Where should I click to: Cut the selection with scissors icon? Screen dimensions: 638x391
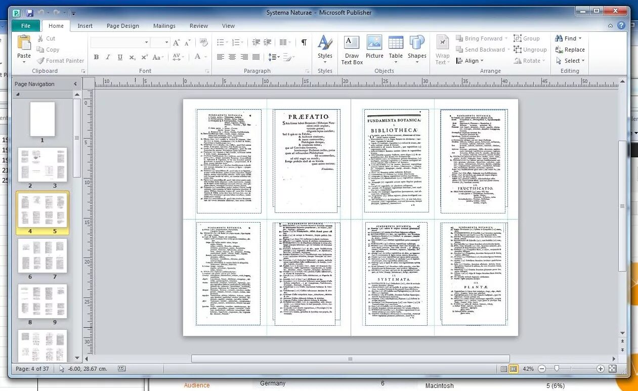[46, 38]
